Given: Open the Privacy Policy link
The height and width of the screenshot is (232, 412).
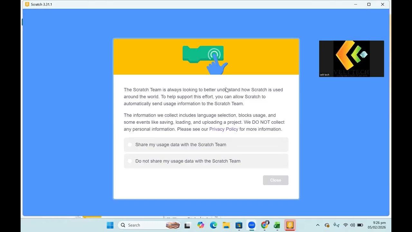Looking at the screenshot, I should pos(224,129).
